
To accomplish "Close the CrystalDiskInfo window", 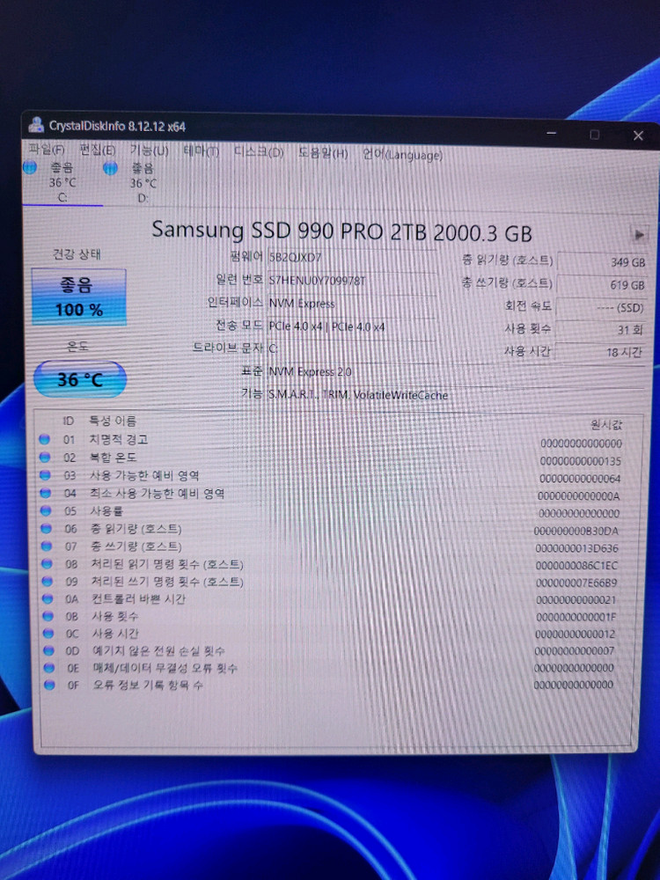I will point(638,136).
